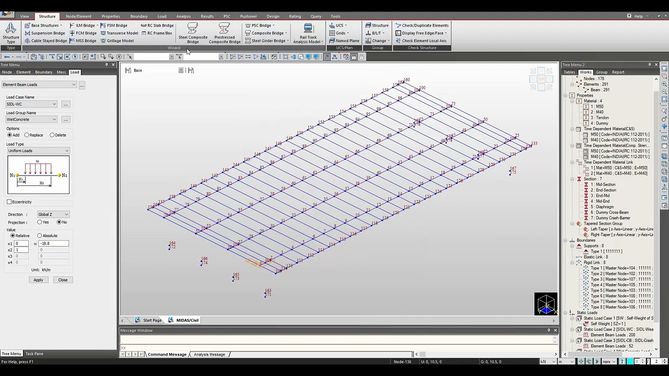Click the zoom icon atop right toolbar
Screen dimensions: 669x376
pyautogui.click(x=665, y=68)
